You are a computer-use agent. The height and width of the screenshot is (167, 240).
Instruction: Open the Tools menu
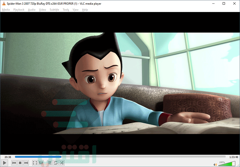pos(66,10)
